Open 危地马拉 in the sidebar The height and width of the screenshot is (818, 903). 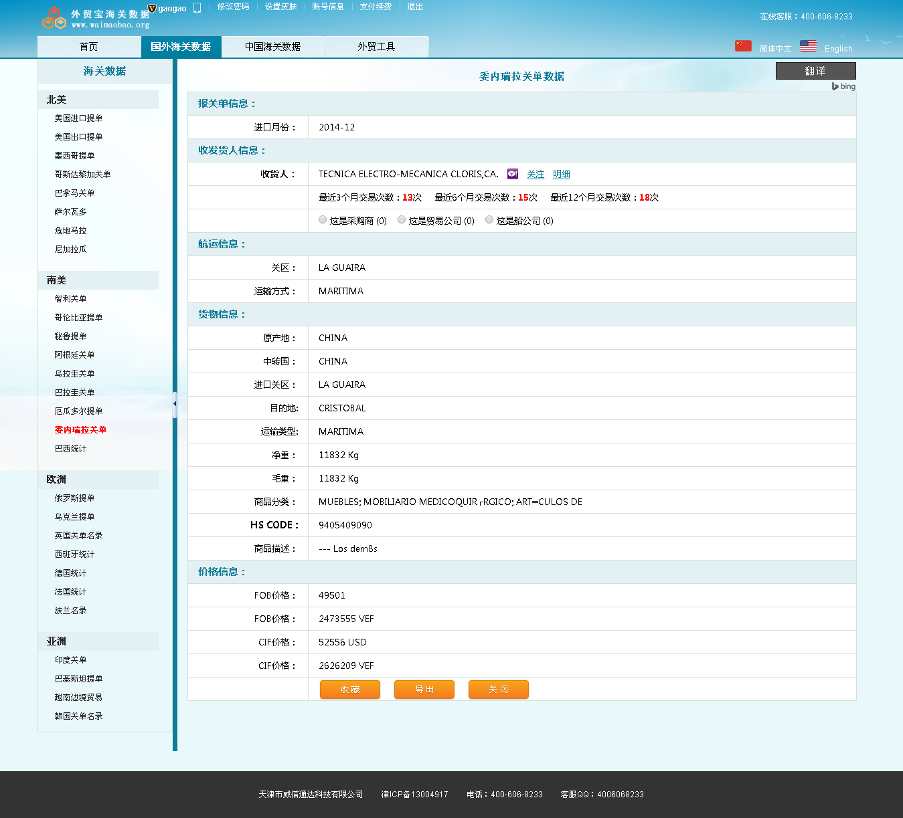pos(70,231)
